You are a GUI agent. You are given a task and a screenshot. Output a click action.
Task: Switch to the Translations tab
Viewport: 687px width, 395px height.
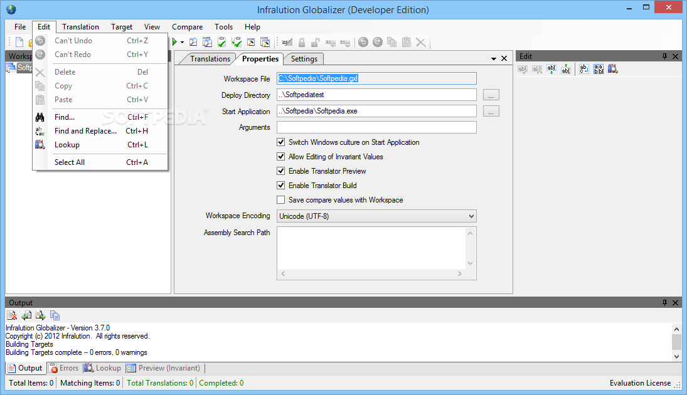(210, 59)
